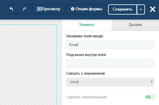Switch to the Элемент tab
This screenshot has width=159, height=105.
click(87, 25)
